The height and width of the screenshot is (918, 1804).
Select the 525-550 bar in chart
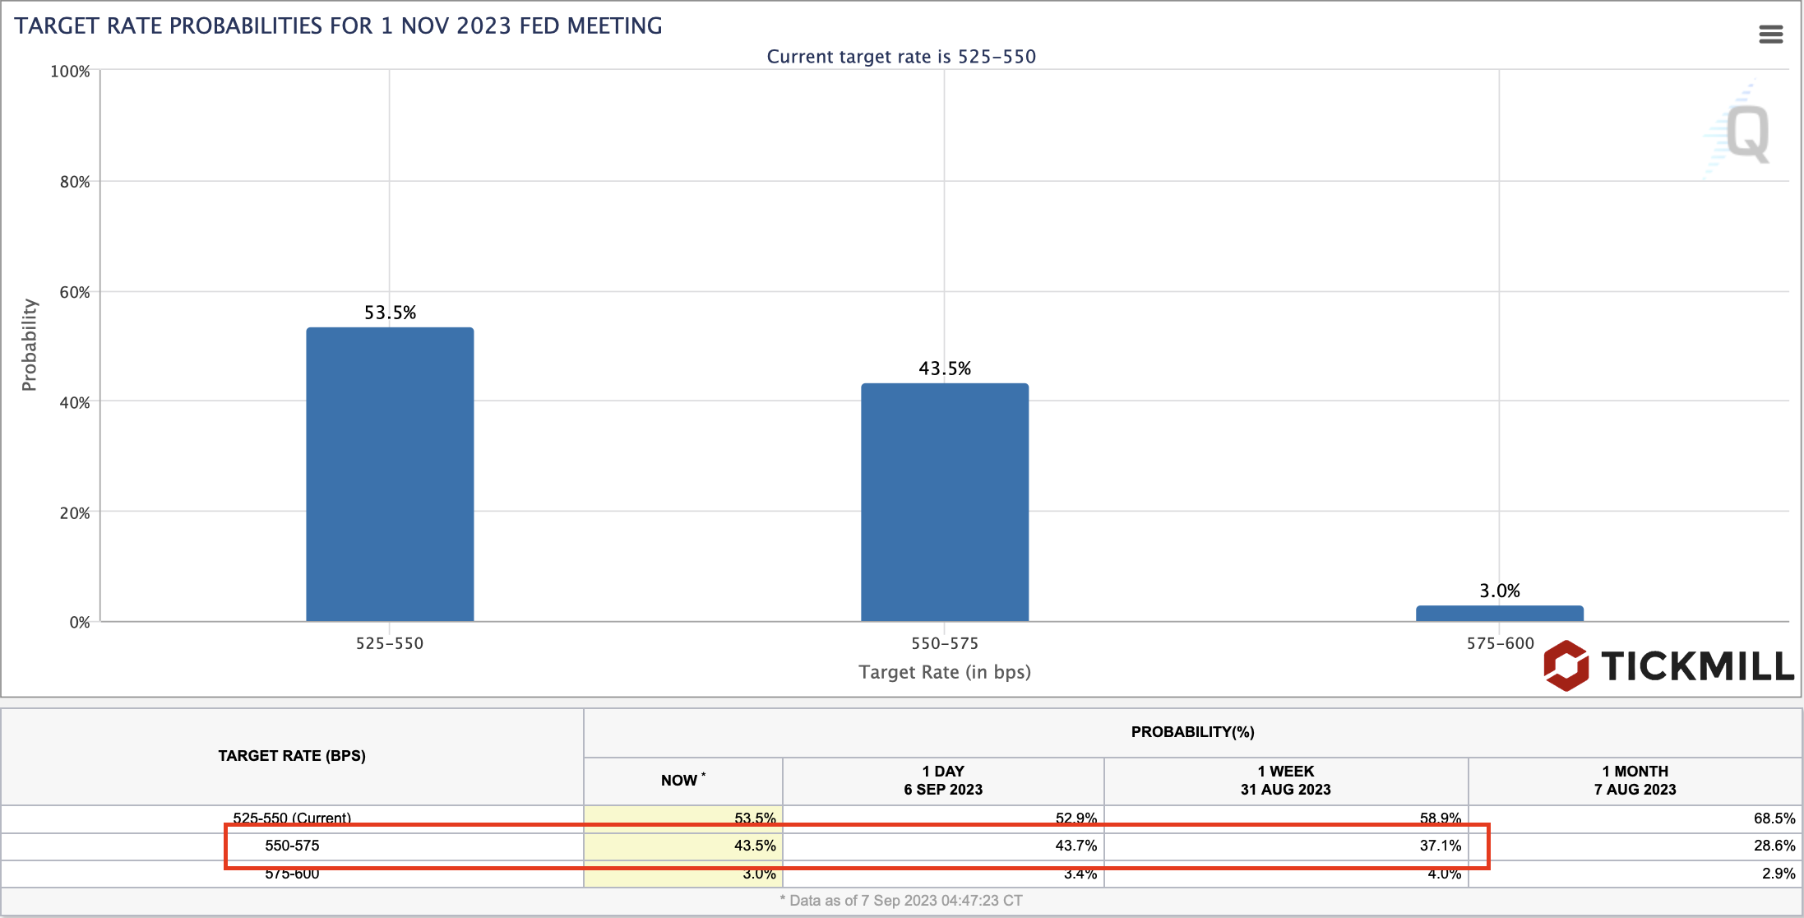point(390,474)
